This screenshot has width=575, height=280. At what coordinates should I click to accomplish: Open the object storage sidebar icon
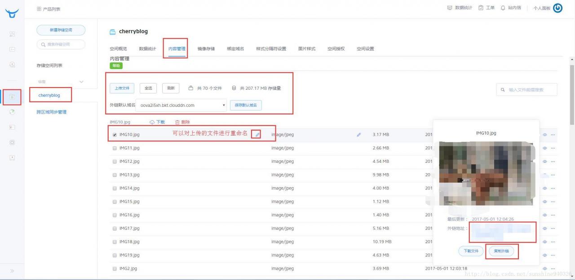[12, 96]
